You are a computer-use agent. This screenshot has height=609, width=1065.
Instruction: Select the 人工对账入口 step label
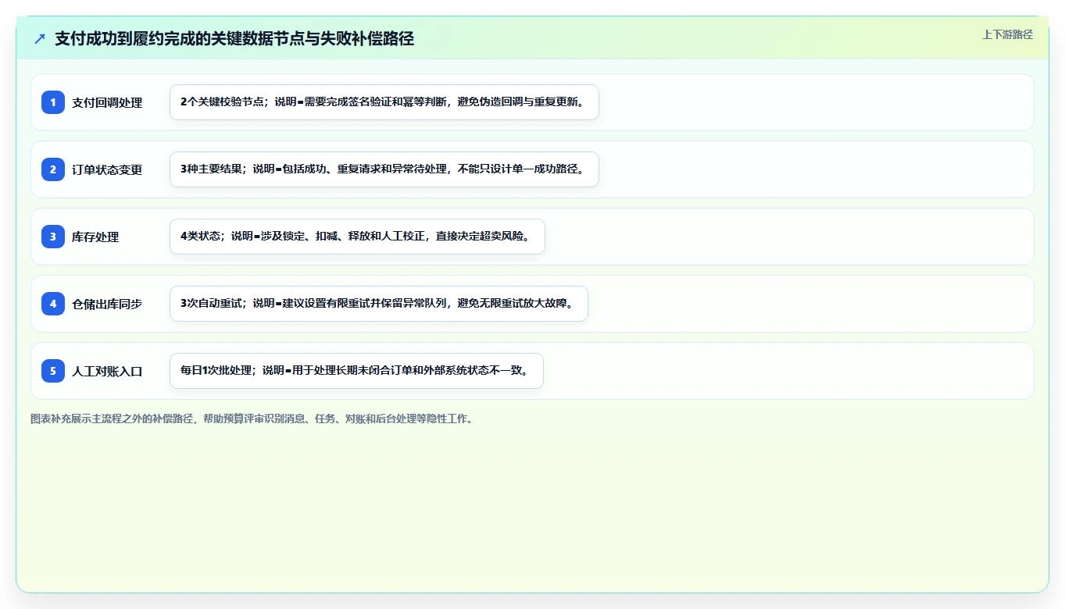[x=107, y=371]
